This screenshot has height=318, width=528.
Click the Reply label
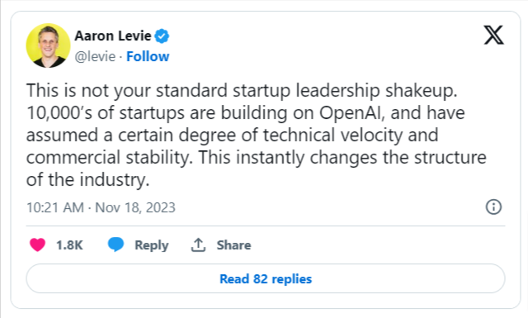pyautogui.click(x=152, y=245)
